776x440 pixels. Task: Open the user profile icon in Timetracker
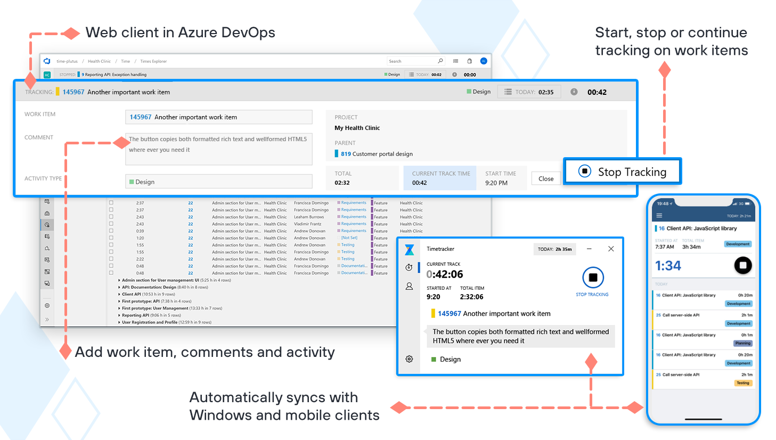(x=409, y=286)
